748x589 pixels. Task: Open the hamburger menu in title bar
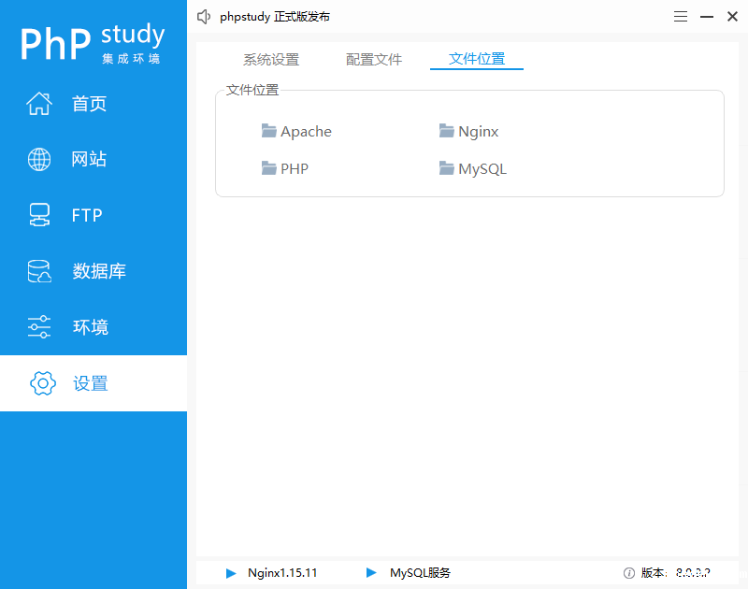[681, 17]
